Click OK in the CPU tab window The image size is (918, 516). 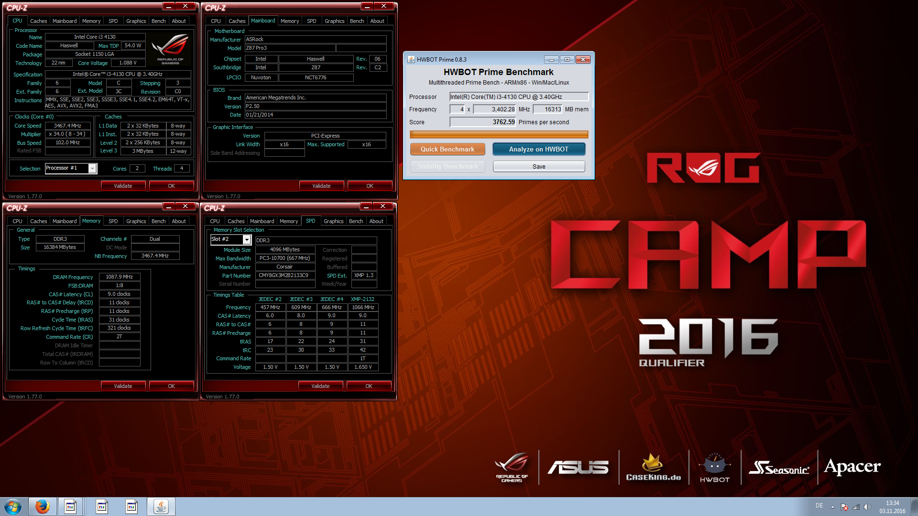(172, 186)
